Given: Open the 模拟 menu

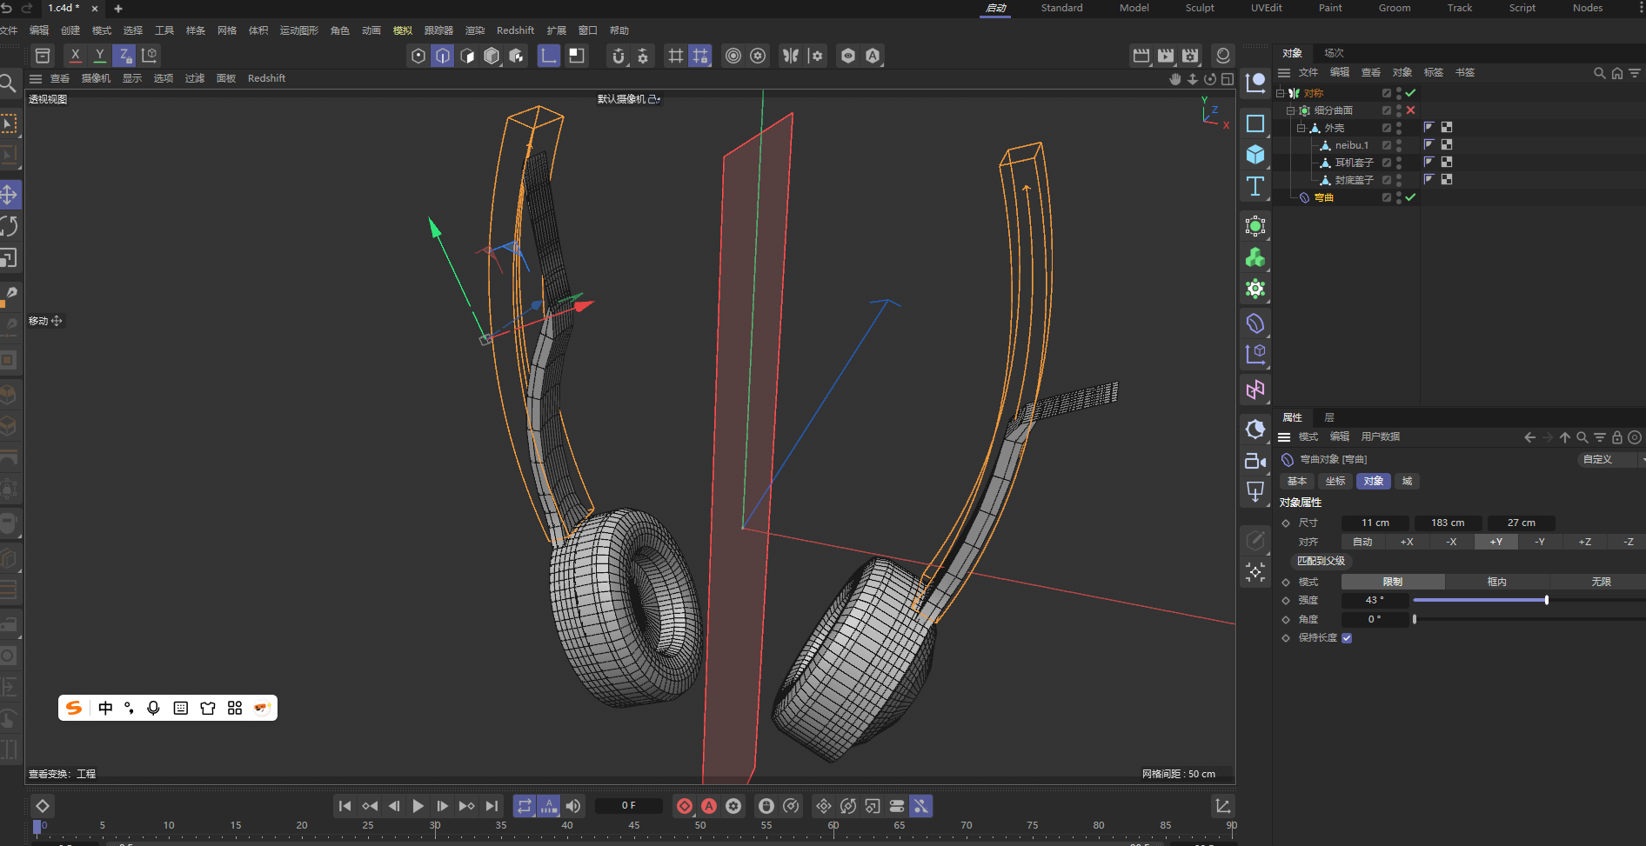Looking at the screenshot, I should (403, 30).
